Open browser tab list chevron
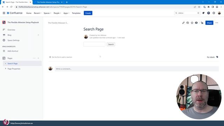The width and height of the screenshot is (224, 126). pos(203,2)
